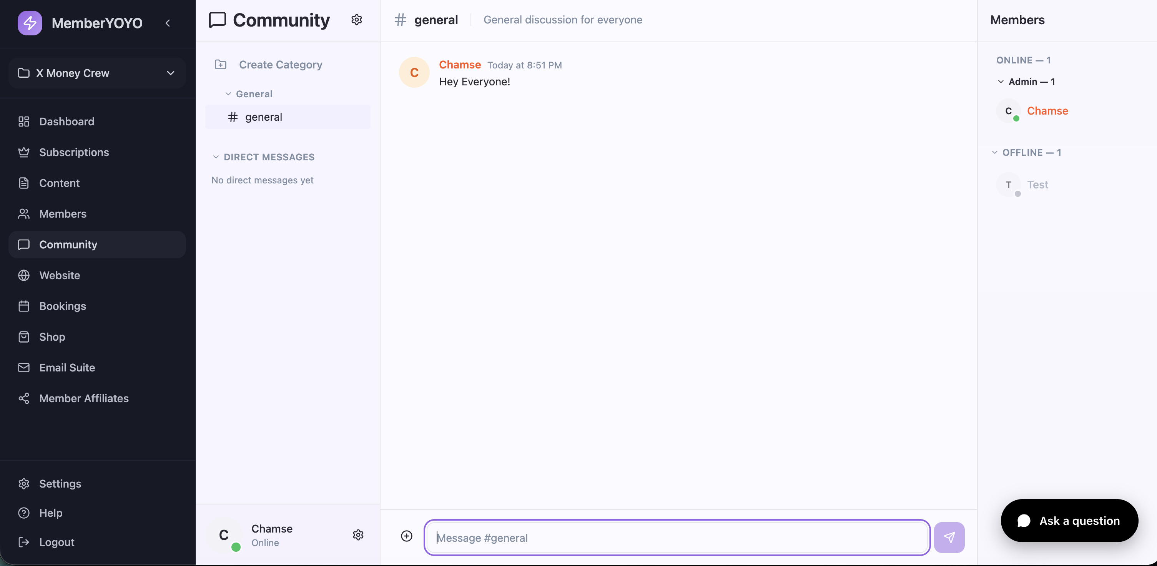Image resolution: width=1157 pixels, height=566 pixels.
Task: Open user settings gear next to Chamse
Action: (x=358, y=534)
